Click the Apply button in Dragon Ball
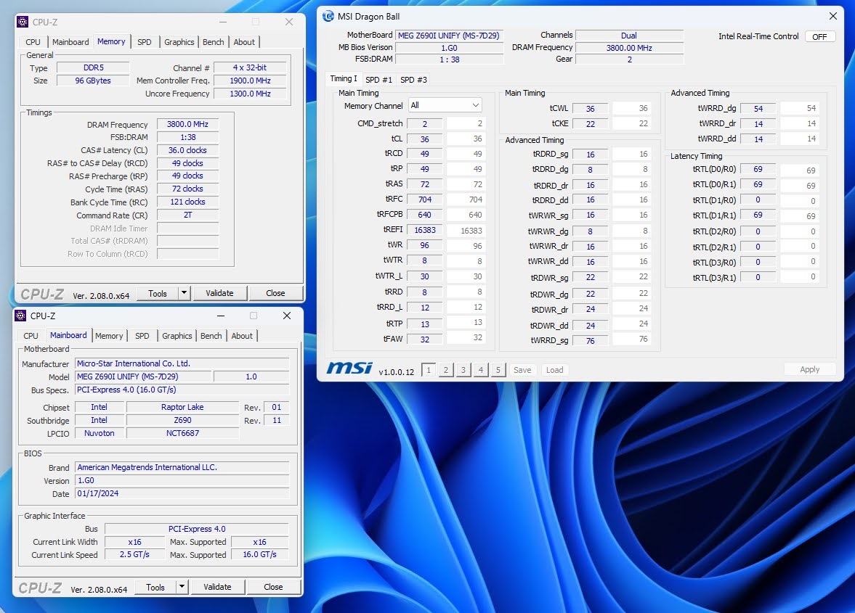Screen dimensions: 855x613 click(x=810, y=369)
